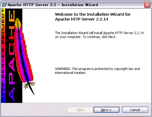Click the window title 'Apache HTTP Server 2.2 - Installation Wizard'
The height and width of the screenshot is (117, 152).
pyautogui.click(x=53, y=5)
